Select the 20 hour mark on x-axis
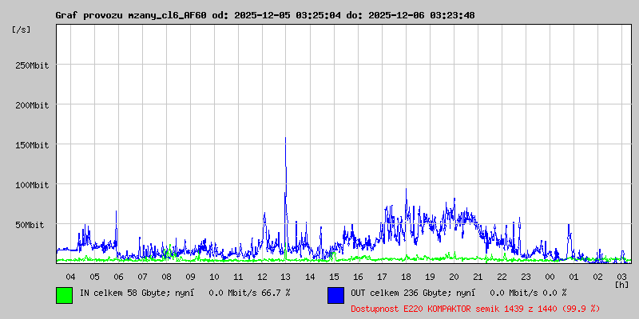Viewport: 639px width, 319px height. [454, 276]
